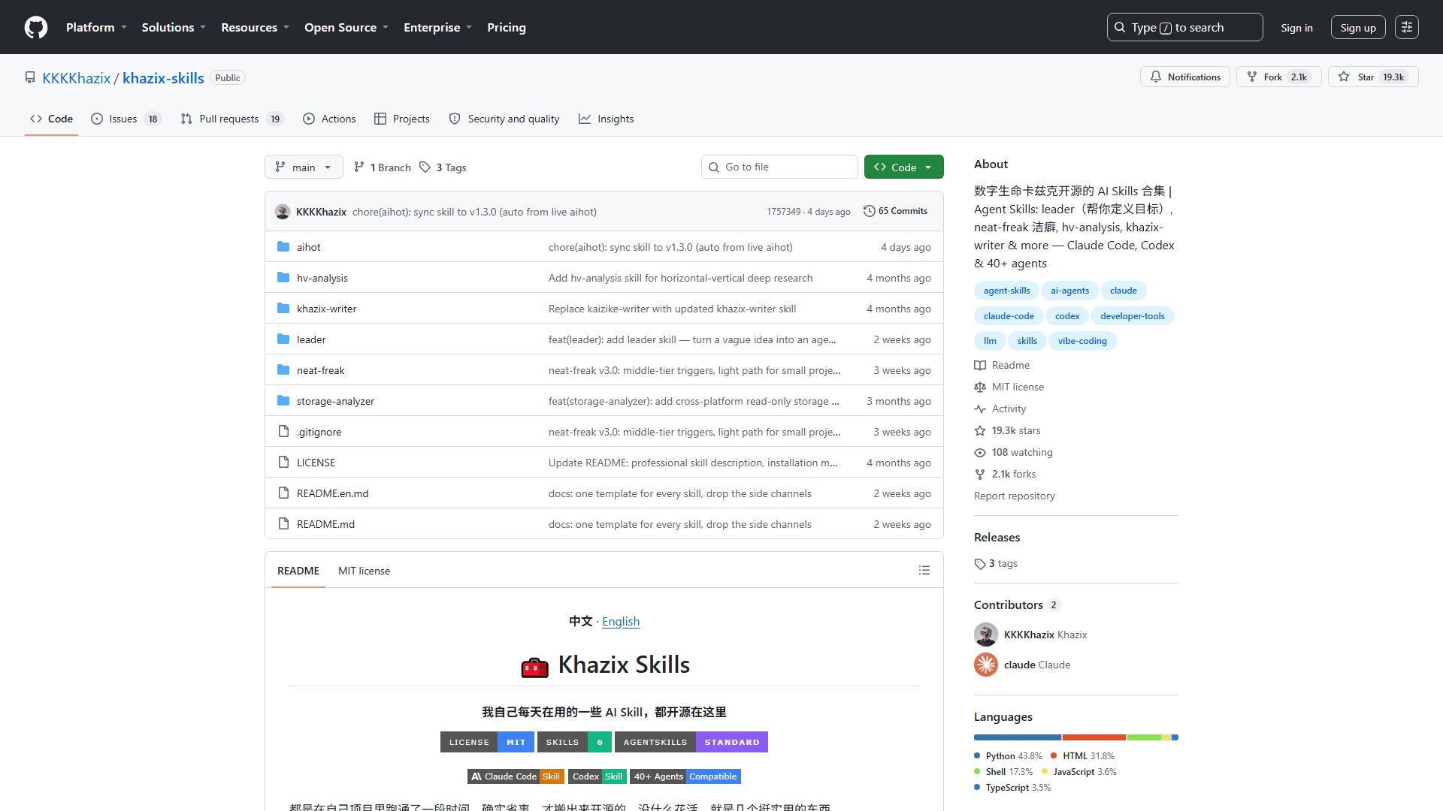
Task: Click the 1 Branch icon
Action: click(359, 167)
